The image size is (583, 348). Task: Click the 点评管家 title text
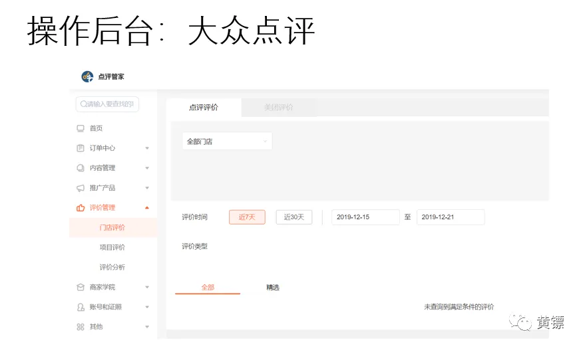[111, 76]
